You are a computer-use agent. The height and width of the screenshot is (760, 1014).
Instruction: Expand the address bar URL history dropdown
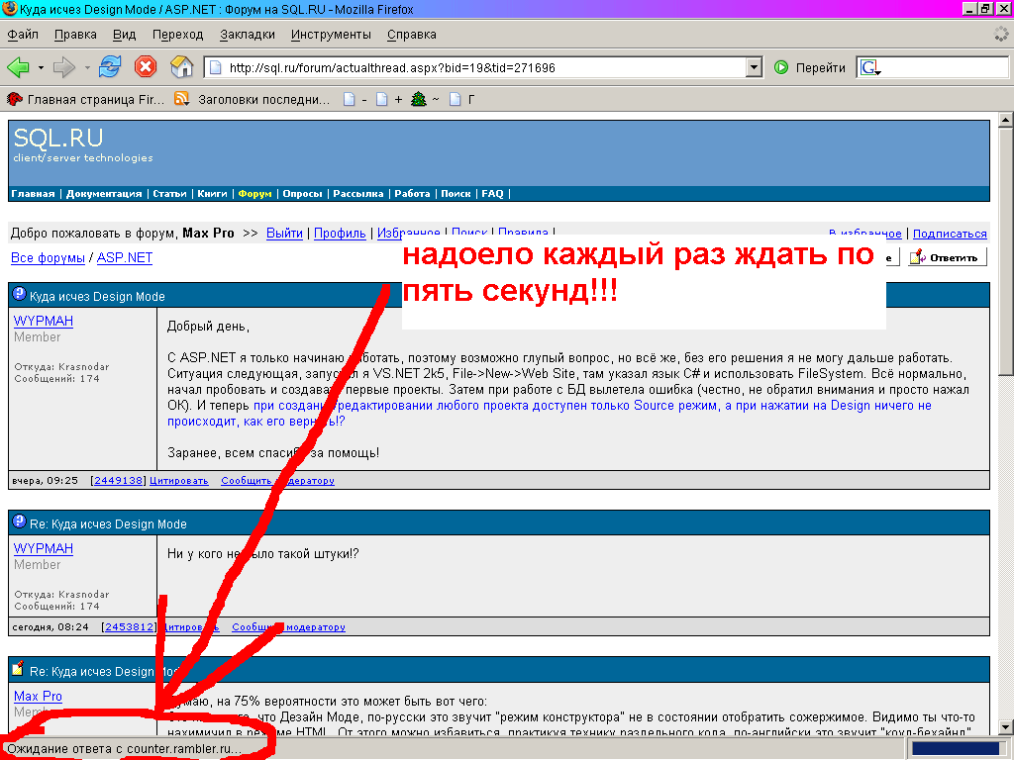[x=754, y=67]
